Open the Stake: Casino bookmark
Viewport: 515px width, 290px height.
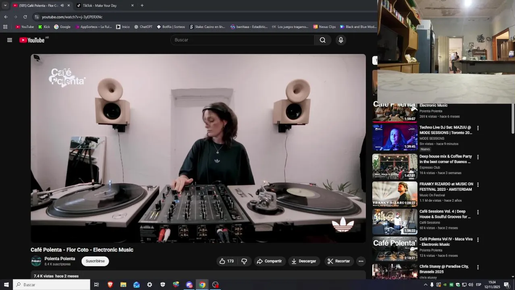pyautogui.click(x=207, y=27)
